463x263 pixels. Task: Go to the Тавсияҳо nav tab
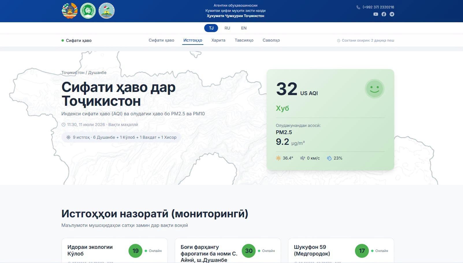(x=244, y=40)
